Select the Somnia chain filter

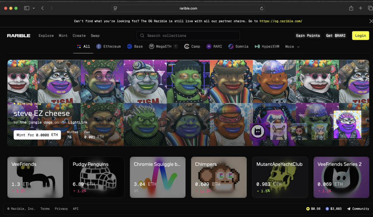[238, 47]
